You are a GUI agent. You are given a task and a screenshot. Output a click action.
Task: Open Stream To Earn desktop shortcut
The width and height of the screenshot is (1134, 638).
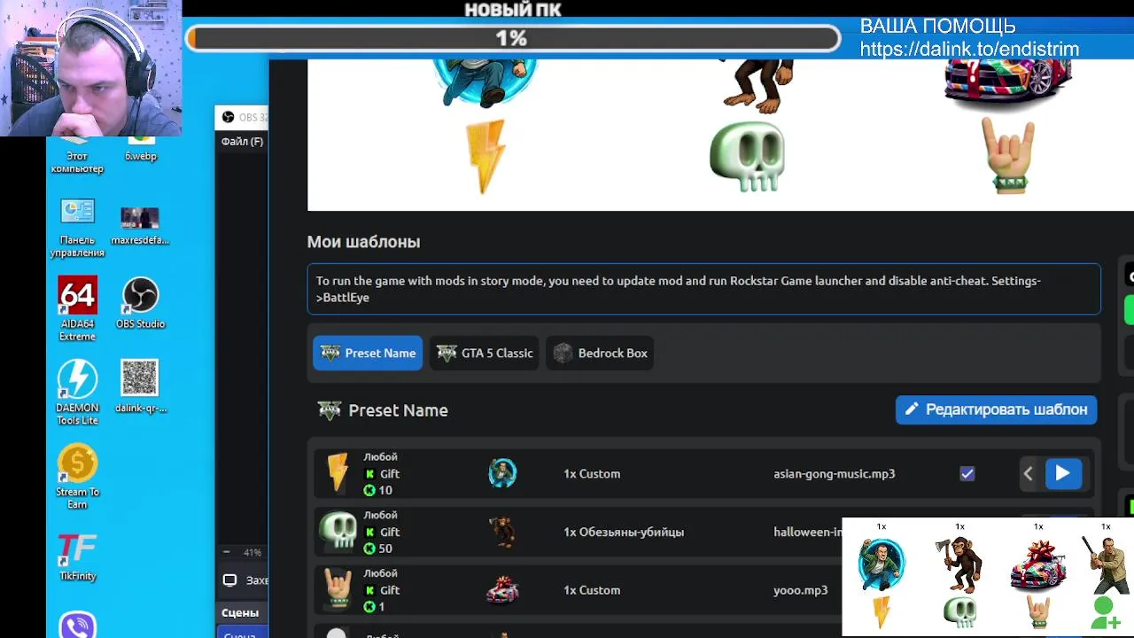click(77, 477)
